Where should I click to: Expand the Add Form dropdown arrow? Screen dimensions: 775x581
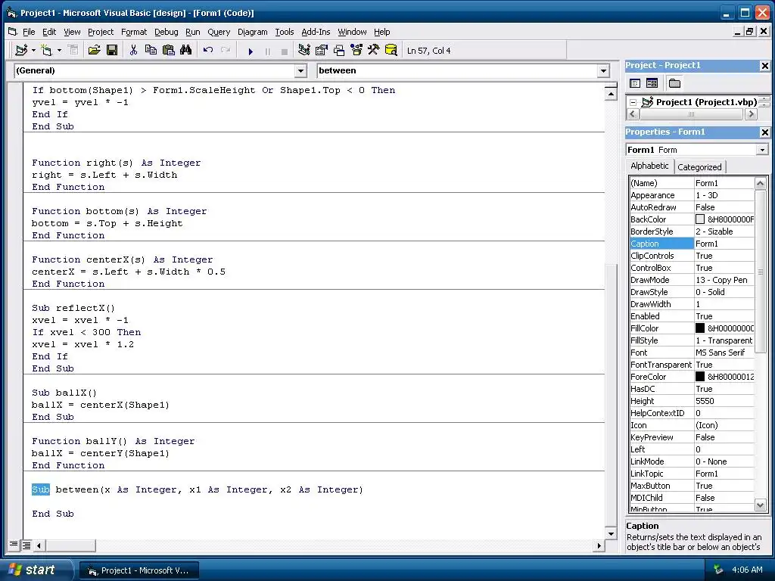coord(59,50)
